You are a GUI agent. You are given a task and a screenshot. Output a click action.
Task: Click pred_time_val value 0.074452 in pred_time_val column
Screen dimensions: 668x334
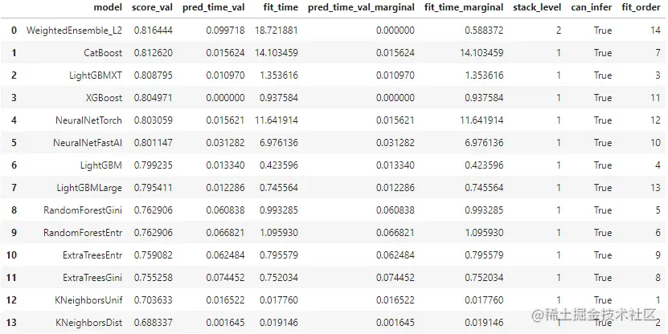(225, 278)
